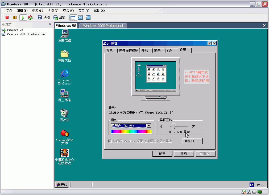The height and width of the screenshot is (195, 269).
Task: Switch to the 效果 tab
Action: [x=159, y=50]
